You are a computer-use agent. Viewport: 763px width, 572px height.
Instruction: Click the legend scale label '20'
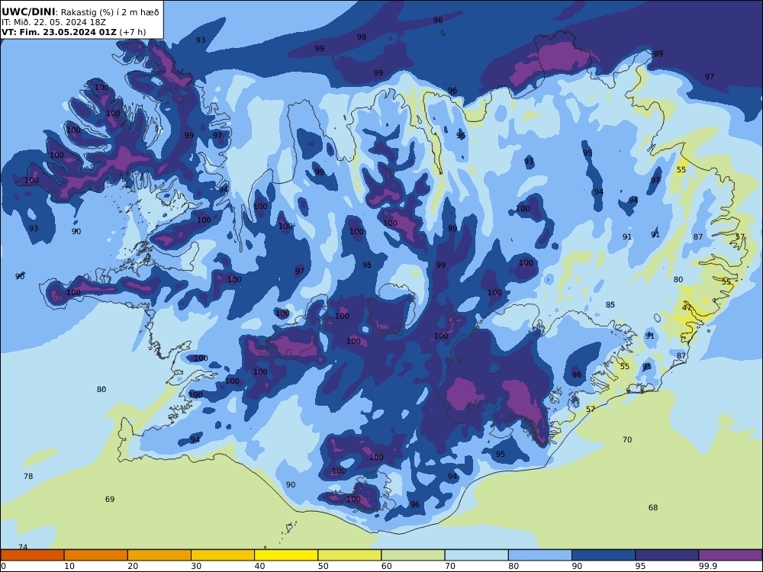point(133,566)
